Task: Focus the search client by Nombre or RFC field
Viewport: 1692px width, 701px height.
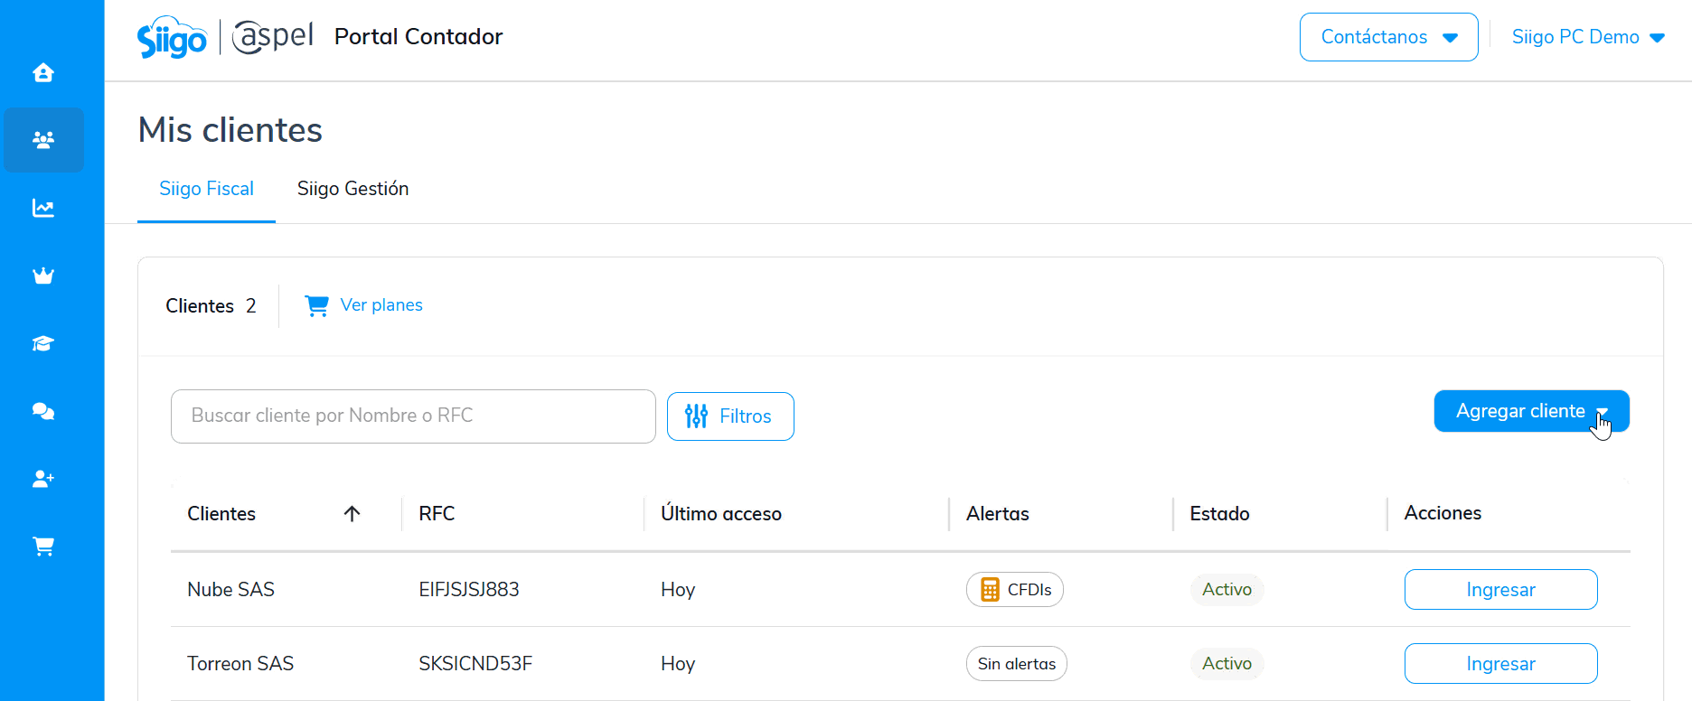Action: pyautogui.click(x=413, y=416)
